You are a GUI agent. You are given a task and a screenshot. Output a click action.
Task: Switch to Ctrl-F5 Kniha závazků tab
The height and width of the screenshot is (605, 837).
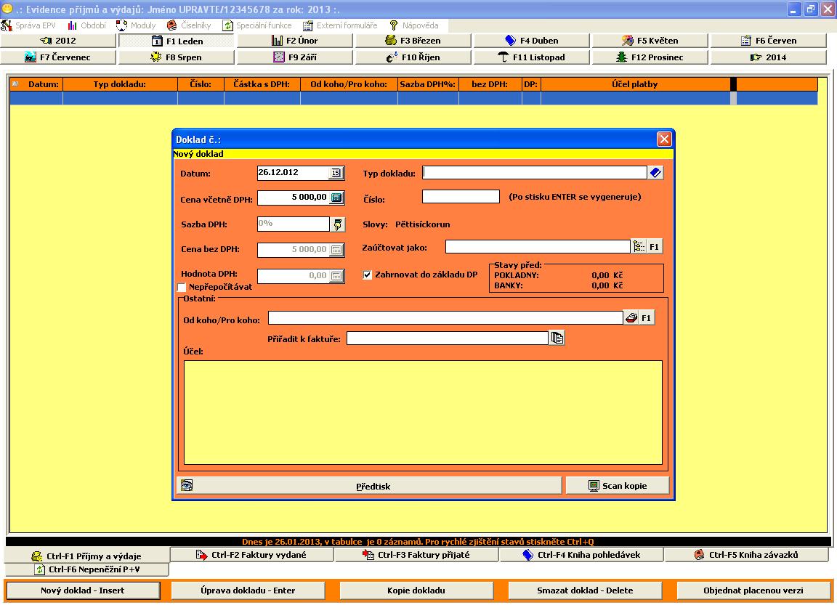point(747,555)
